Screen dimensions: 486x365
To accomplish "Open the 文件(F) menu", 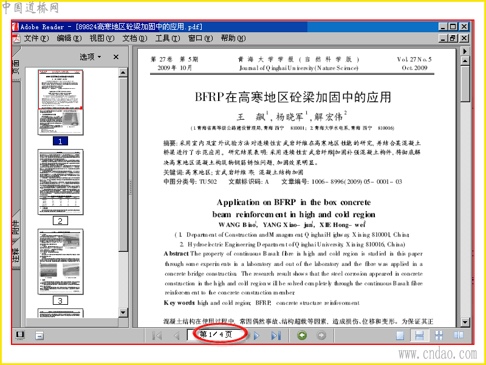I will (x=36, y=38).
